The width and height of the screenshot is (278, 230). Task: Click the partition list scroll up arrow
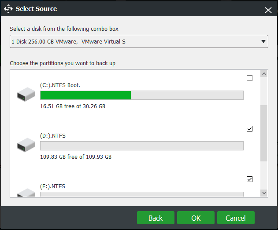264,73
